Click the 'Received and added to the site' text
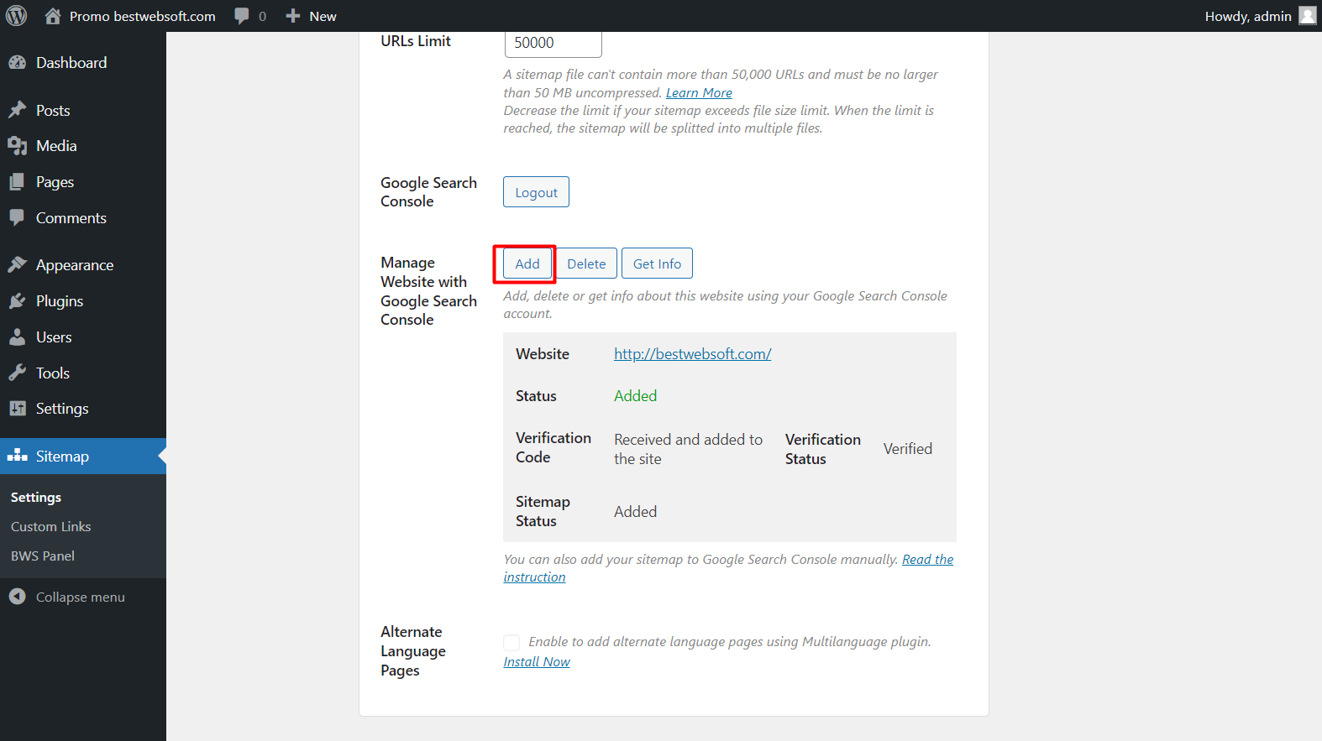1322x741 pixels. (x=689, y=449)
